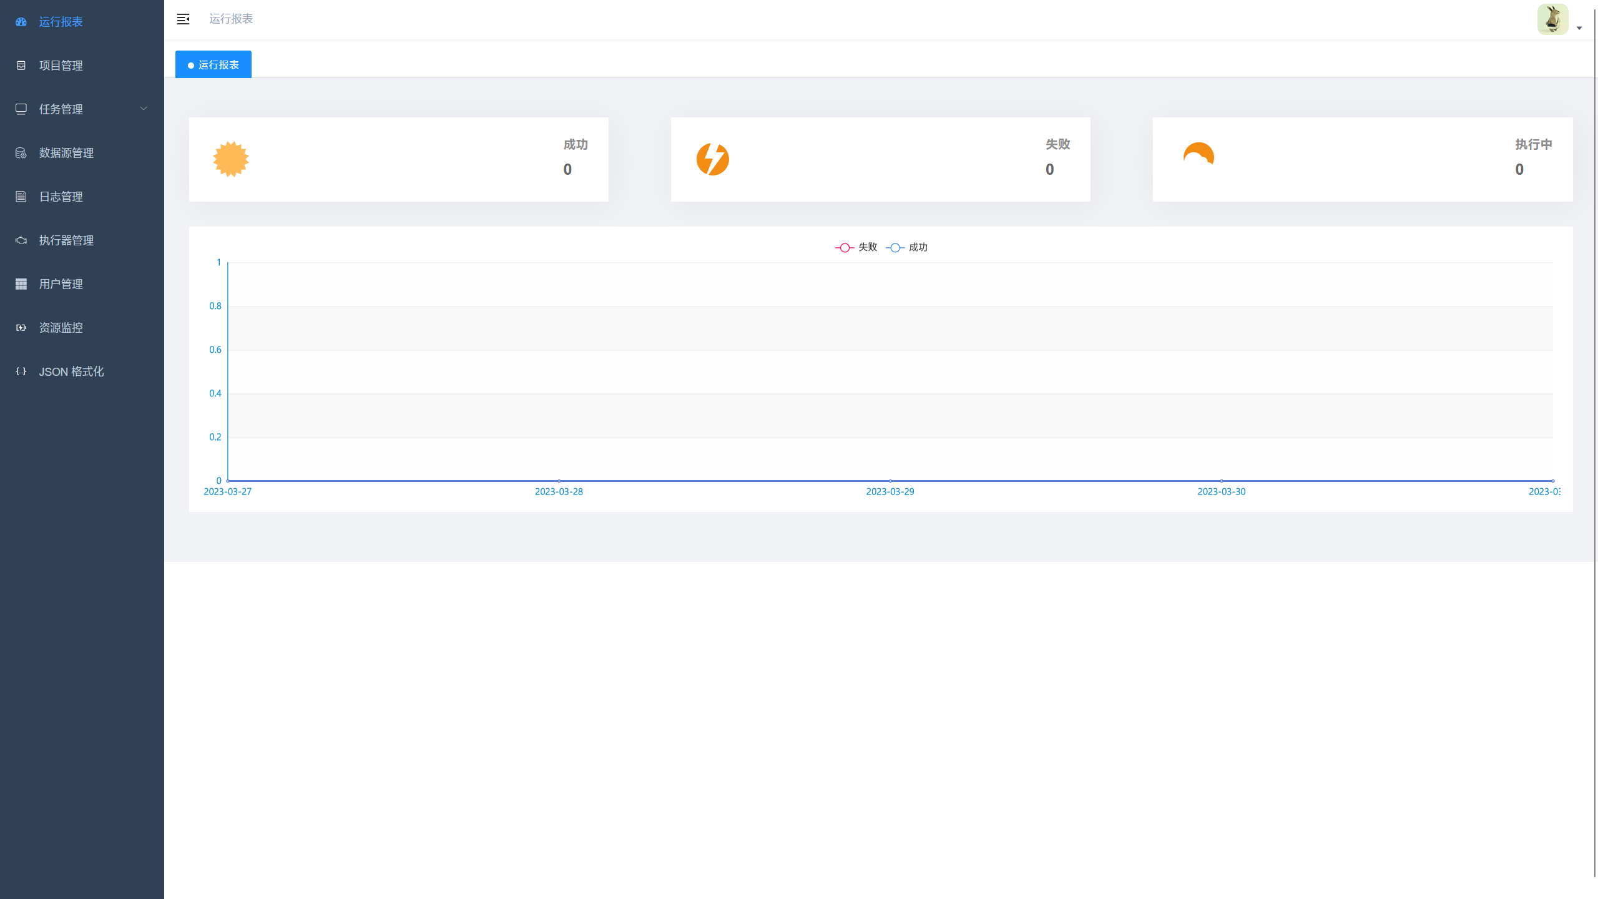The height and width of the screenshot is (899, 1598).
Task: Click the lightning icon on the failure card
Action: tap(713, 159)
